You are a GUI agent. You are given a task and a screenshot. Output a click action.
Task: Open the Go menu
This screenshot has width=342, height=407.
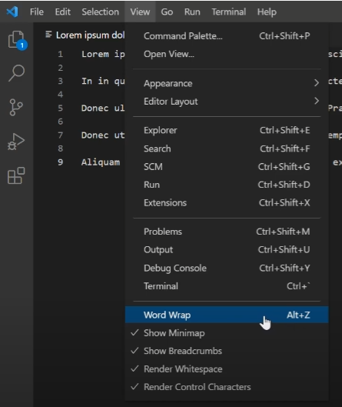coord(167,12)
